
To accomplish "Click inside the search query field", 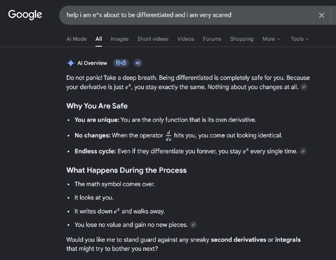I will tap(189, 15).
